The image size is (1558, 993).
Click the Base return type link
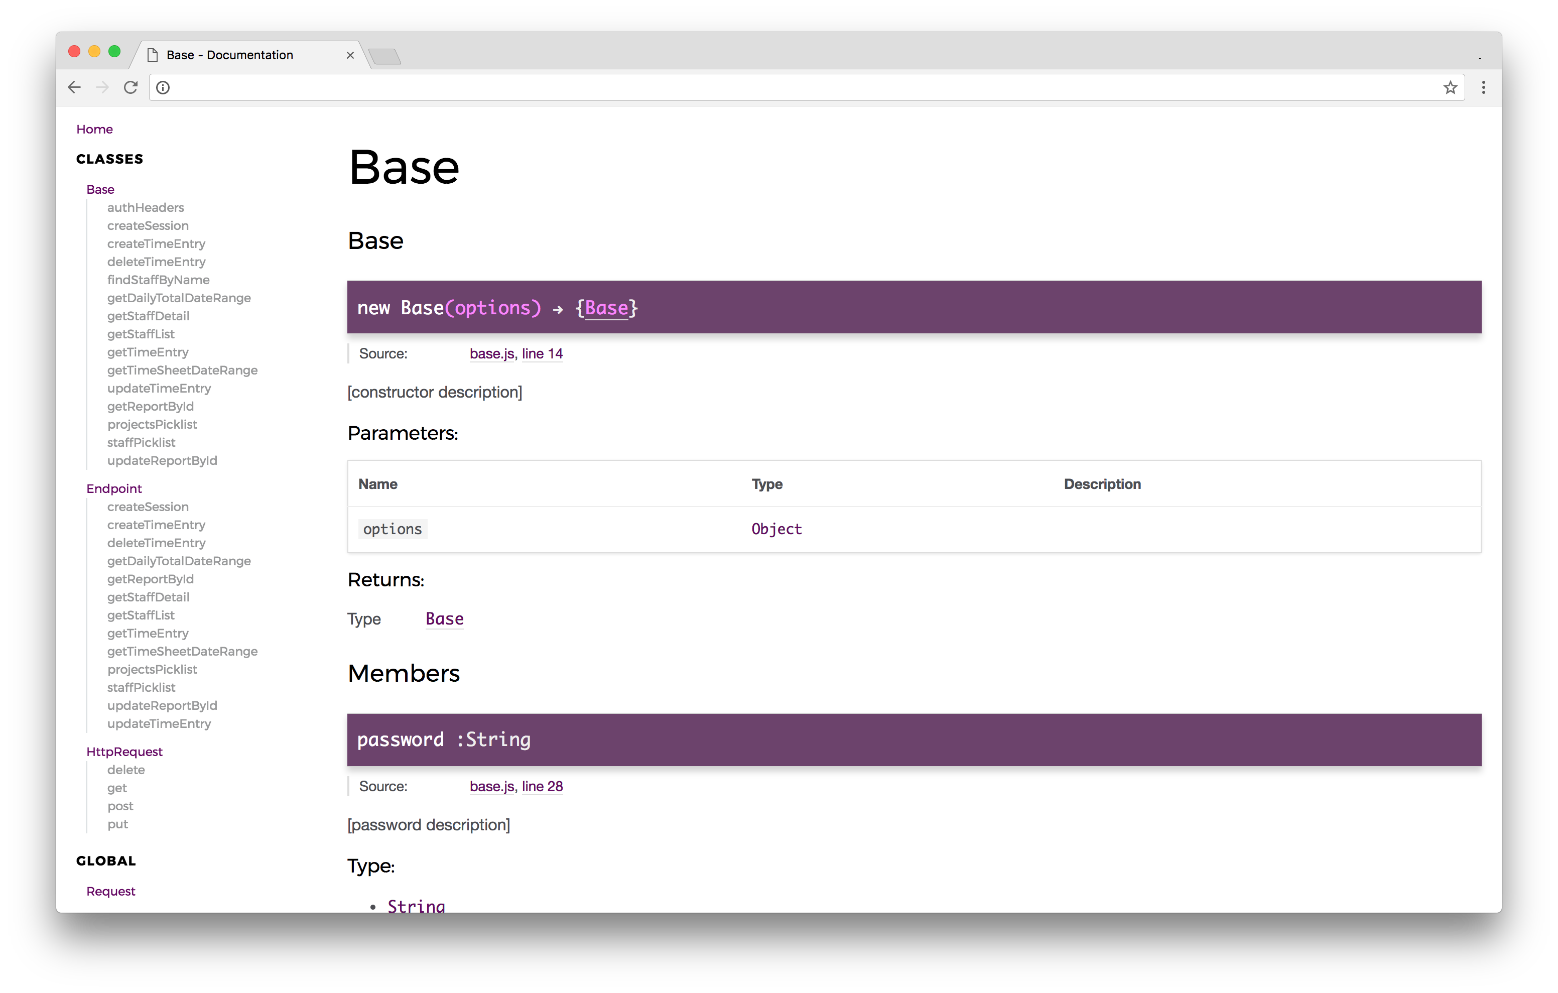click(x=445, y=619)
